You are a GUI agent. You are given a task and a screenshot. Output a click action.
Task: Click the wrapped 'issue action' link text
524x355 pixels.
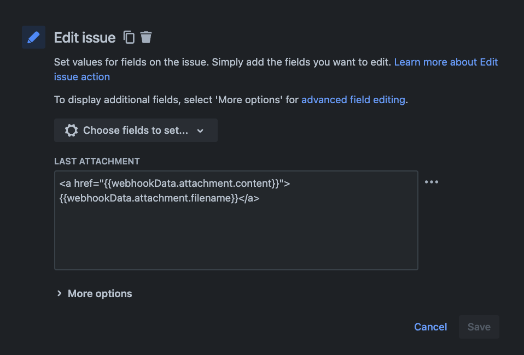[x=82, y=77]
